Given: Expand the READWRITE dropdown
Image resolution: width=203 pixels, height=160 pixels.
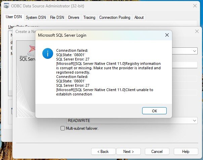Looking at the screenshot, I should [x=195, y=120].
